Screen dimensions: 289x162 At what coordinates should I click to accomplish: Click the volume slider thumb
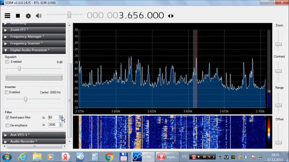coord(69,15)
